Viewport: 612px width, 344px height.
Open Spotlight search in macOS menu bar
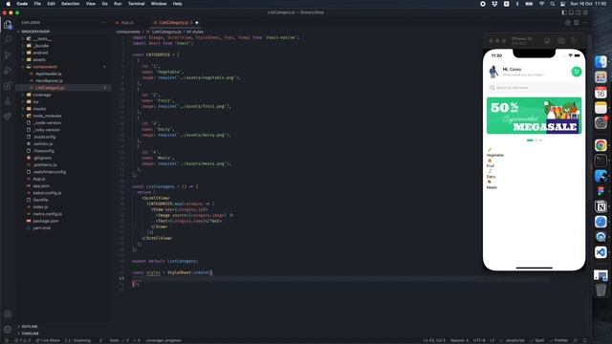[x=553, y=4]
